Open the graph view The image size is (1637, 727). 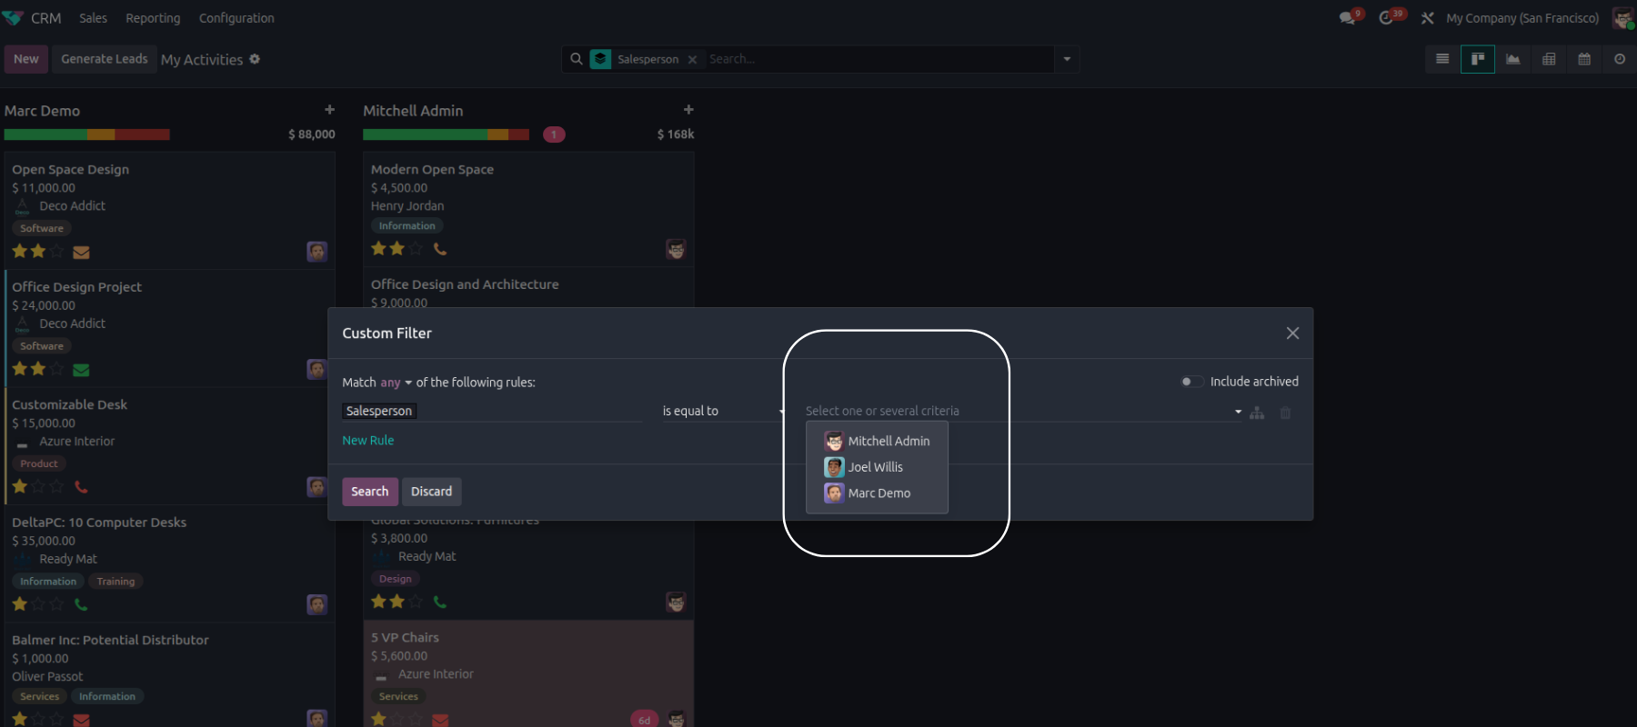click(x=1513, y=59)
